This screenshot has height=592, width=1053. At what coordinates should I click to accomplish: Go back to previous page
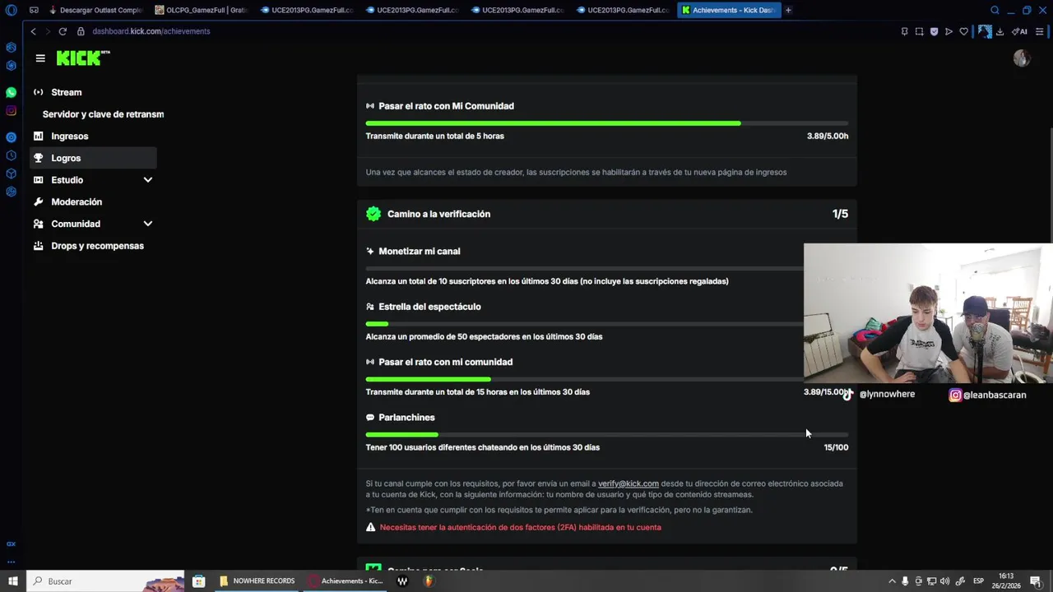(33, 31)
